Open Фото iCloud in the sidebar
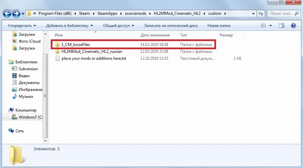This screenshot has width=303, height=168. pos(26,41)
